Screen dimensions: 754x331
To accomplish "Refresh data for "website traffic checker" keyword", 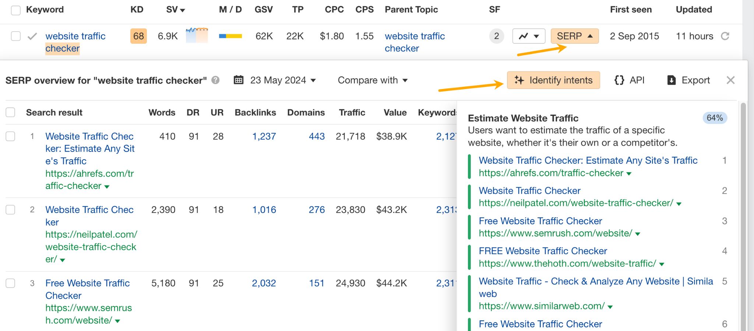I will point(726,36).
